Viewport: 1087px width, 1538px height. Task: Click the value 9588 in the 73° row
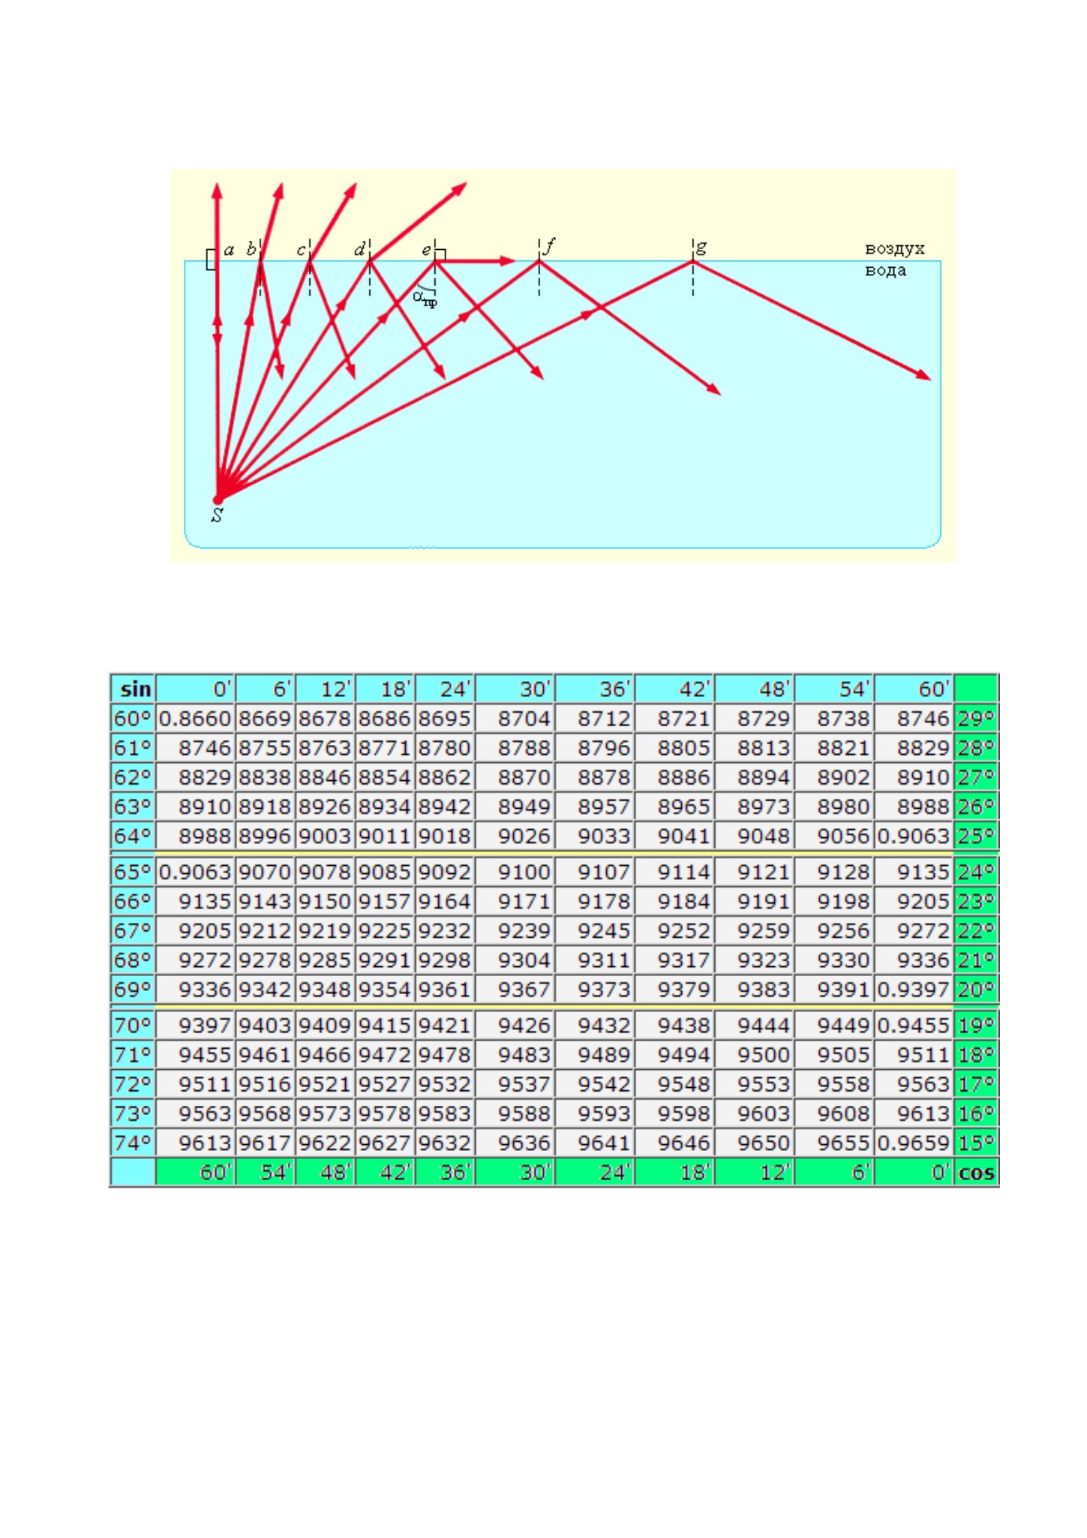pos(515,1113)
